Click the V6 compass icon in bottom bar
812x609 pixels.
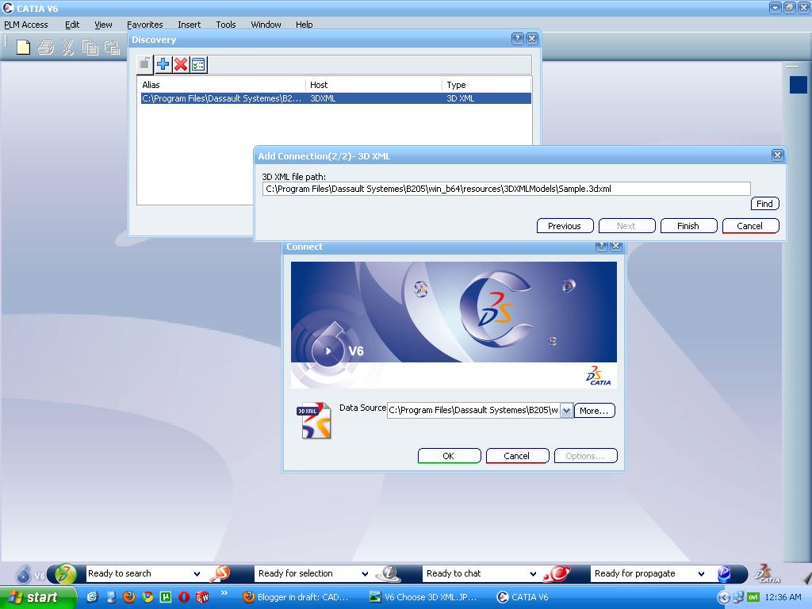(24, 574)
